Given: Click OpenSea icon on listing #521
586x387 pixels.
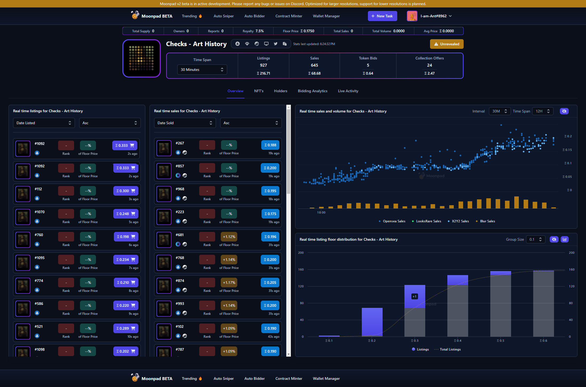Looking at the screenshot, I should pyautogui.click(x=37, y=336).
